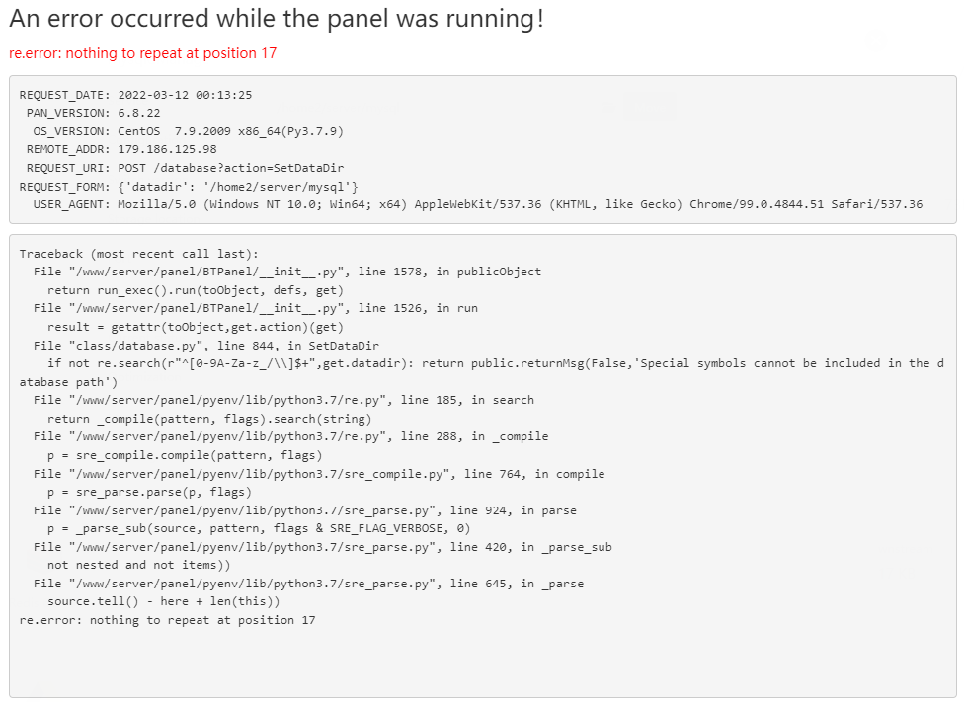The width and height of the screenshot is (964, 702).
Task: Click the re.py line 185 traceback entry
Action: [x=283, y=400]
